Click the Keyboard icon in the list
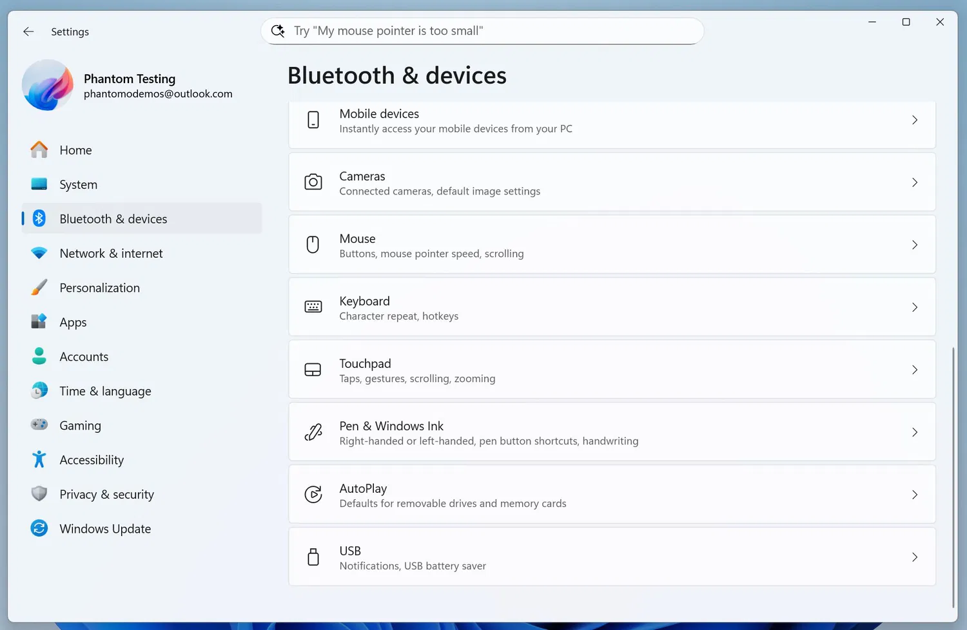 313,307
